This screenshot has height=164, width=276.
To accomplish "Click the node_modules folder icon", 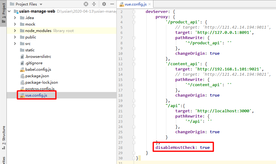I will click(x=22, y=31).
